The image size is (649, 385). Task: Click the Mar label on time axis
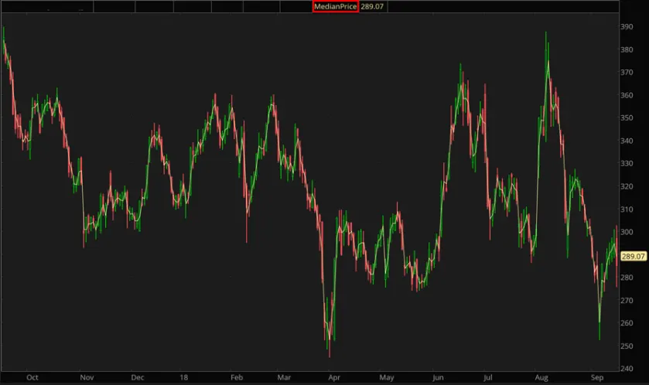[x=284, y=377]
